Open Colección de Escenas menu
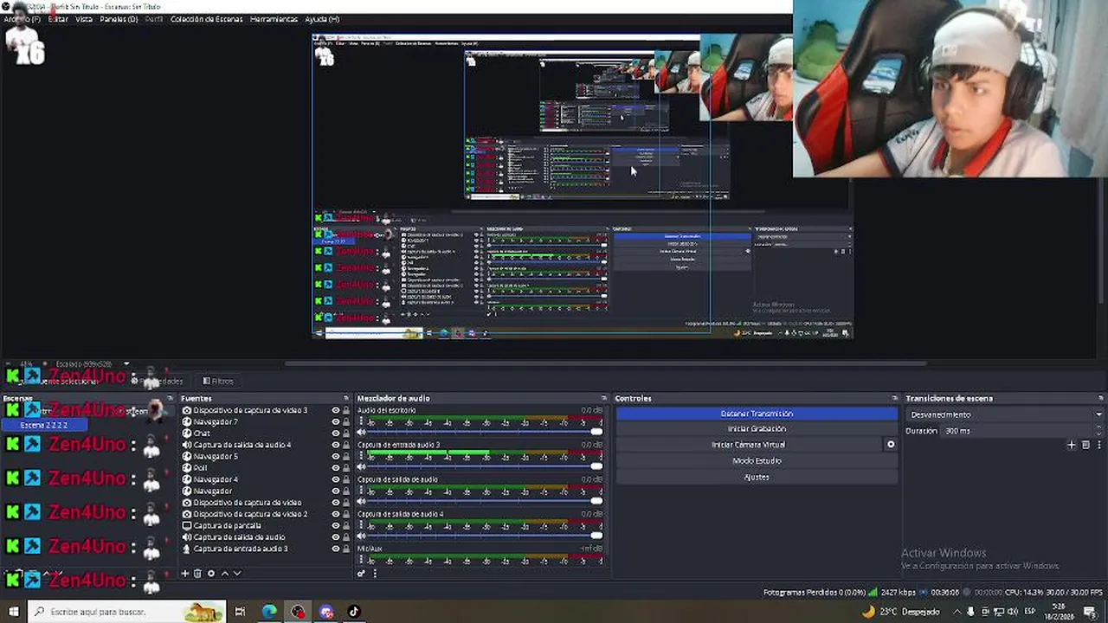Viewport: 1108px width, 623px height. 206,19
